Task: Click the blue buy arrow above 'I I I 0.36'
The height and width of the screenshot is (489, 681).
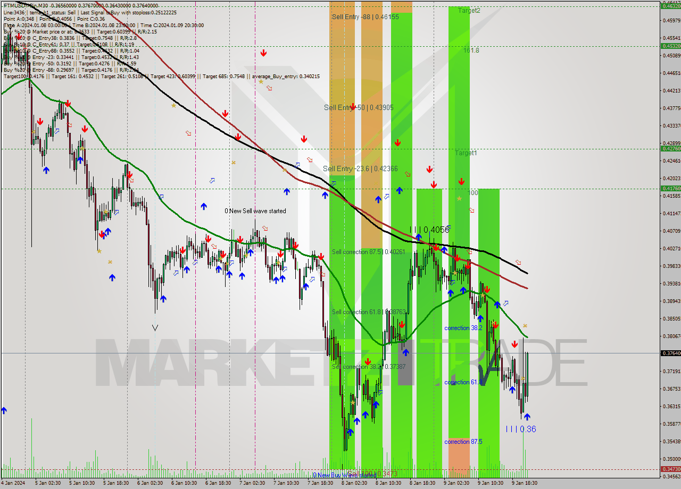Action: (x=527, y=417)
